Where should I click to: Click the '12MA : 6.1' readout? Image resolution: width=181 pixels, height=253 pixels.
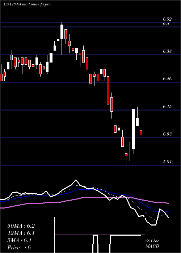[x=21, y=233]
